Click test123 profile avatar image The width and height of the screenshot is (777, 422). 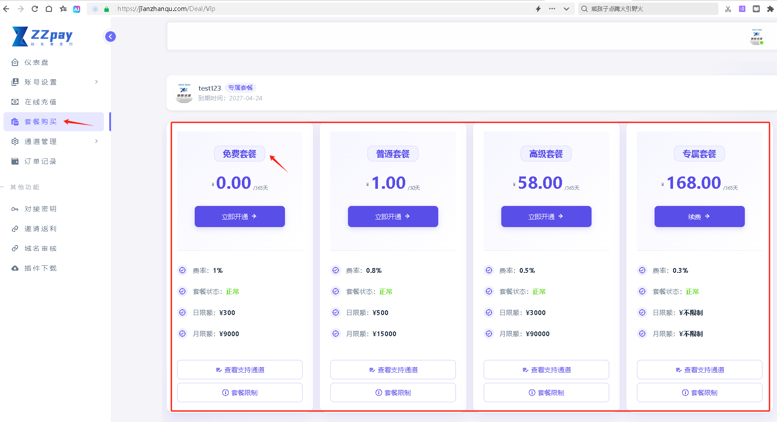(x=184, y=93)
